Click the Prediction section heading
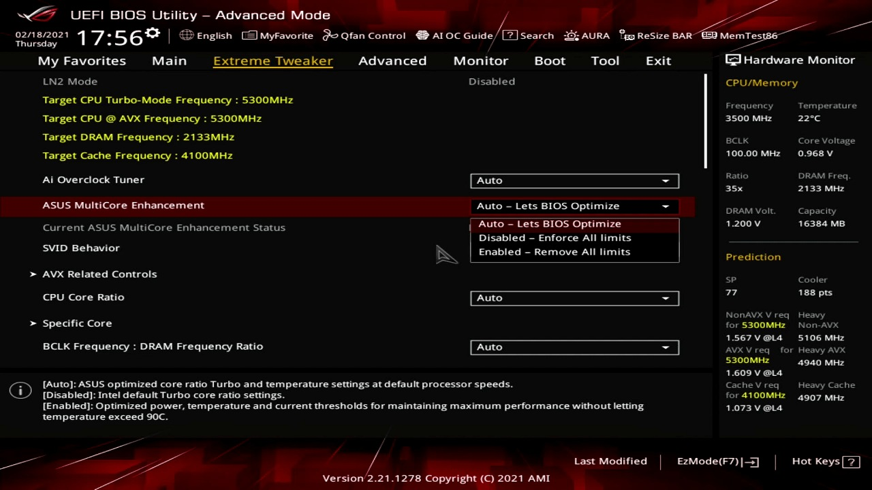Viewport: 872px width, 490px height. click(753, 257)
